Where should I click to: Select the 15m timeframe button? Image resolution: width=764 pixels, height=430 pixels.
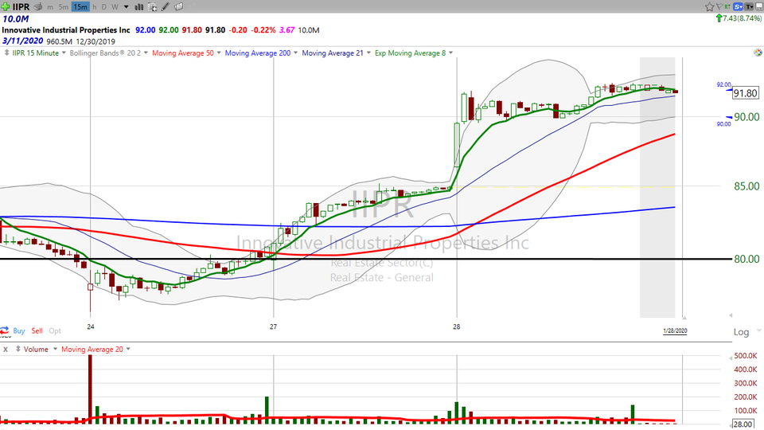[x=80, y=7]
